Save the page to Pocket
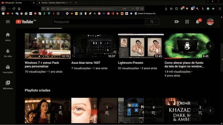 pos(137,9)
